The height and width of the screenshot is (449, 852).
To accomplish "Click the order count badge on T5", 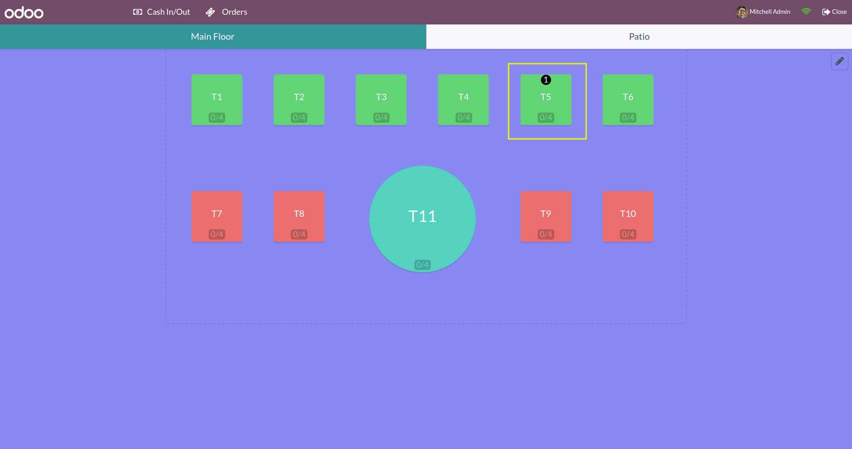I will tap(546, 80).
